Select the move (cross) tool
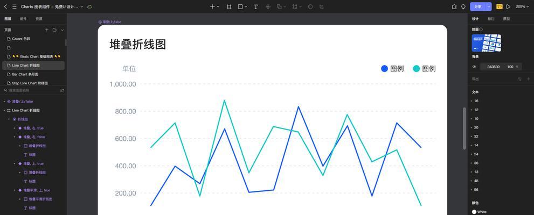Viewport: 534px width, 215px height. [x=212, y=6]
